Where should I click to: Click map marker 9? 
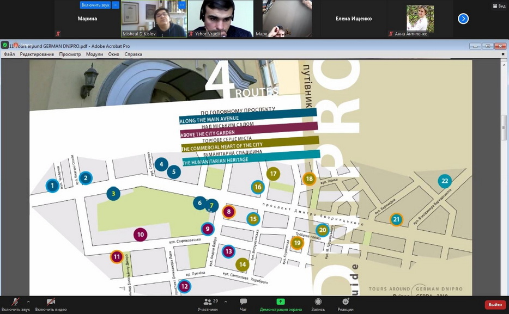[x=208, y=229]
